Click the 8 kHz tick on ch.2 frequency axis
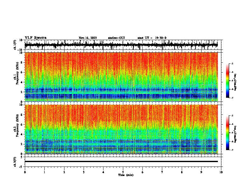Screen dimensions: 249x193 coord(22,115)
